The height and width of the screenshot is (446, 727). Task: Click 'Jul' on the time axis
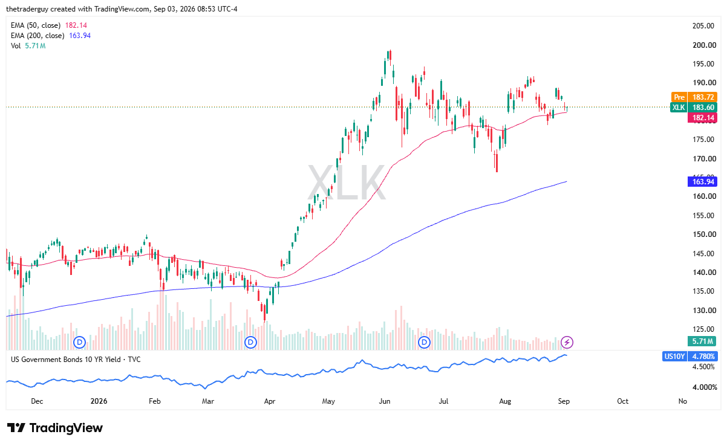click(443, 401)
